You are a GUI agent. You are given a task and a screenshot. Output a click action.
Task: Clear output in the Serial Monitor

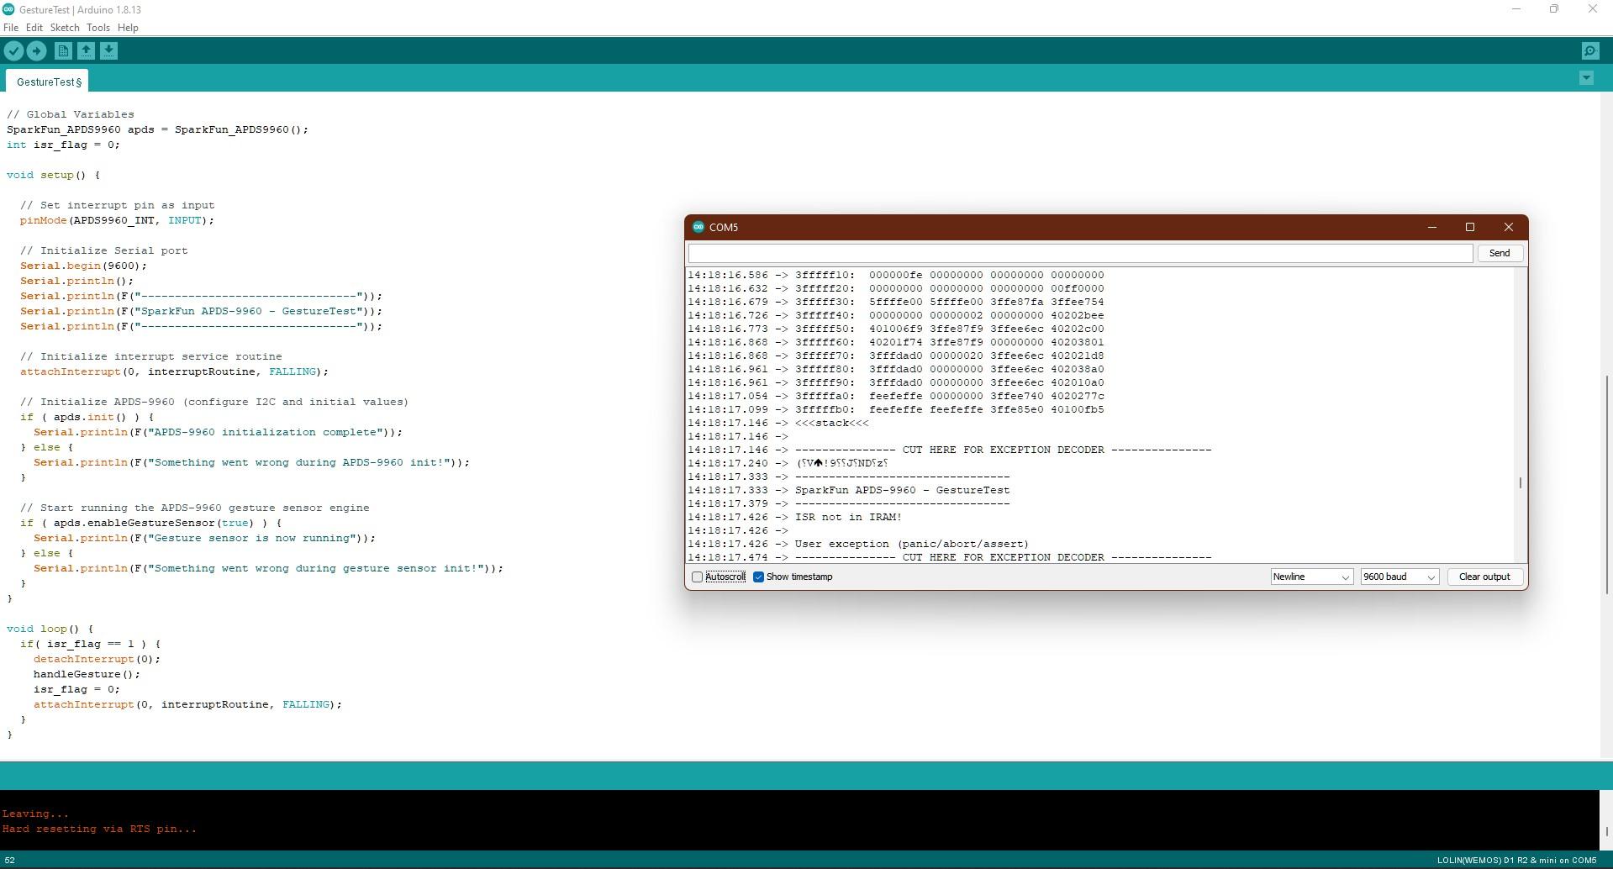pyautogui.click(x=1484, y=577)
